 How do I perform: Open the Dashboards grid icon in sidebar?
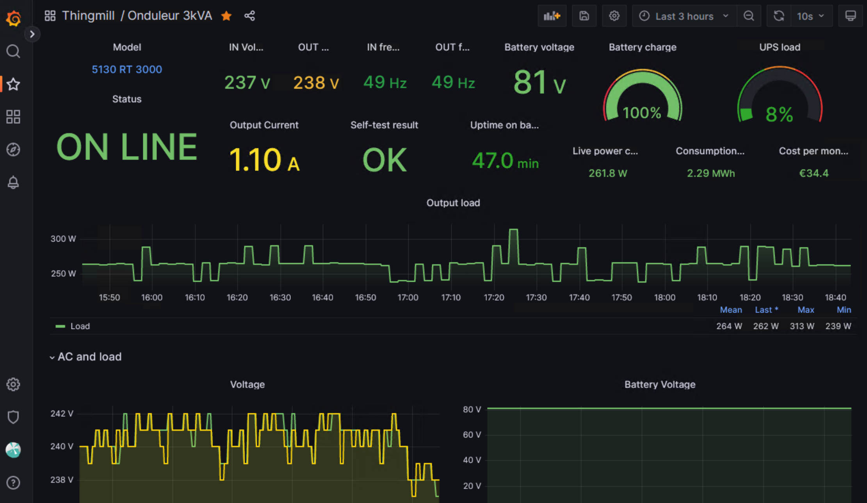click(13, 117)
